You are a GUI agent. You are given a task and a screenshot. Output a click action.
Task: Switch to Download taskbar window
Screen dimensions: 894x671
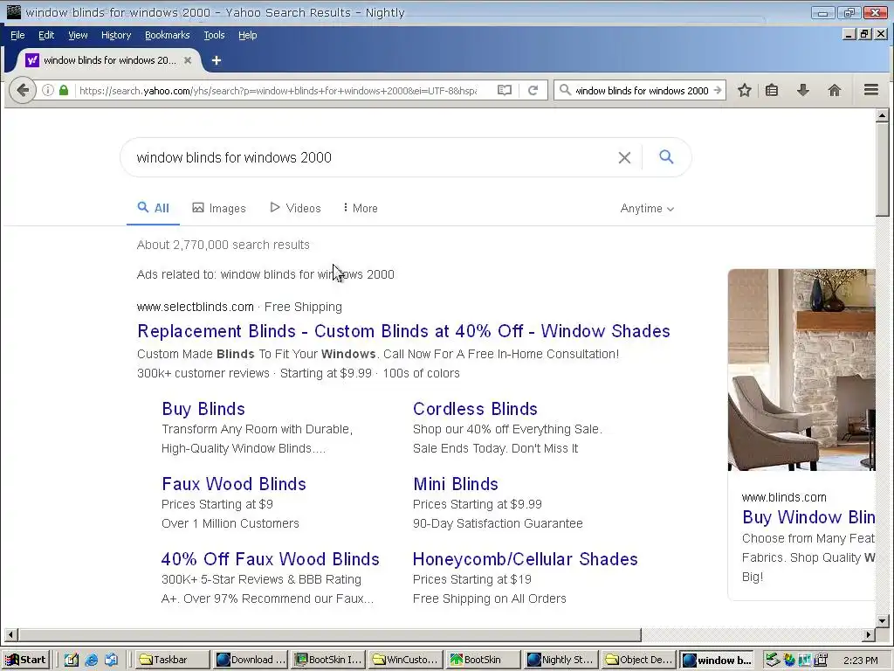(x=251, y=661)
